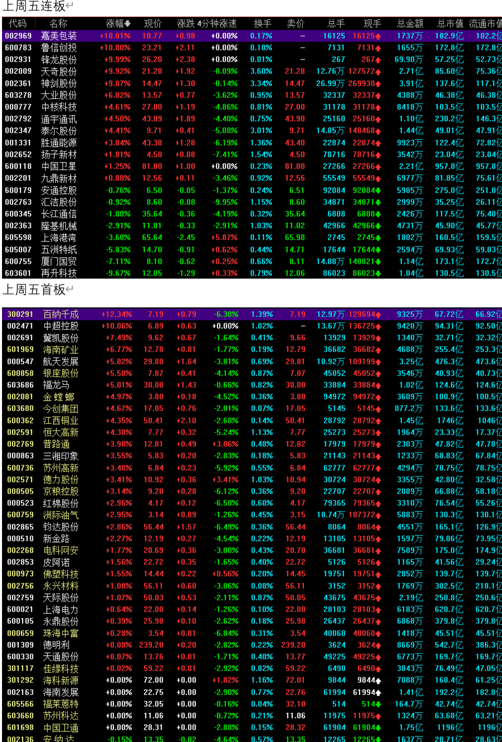Select stock 恒大高新

tap(61, 432)
